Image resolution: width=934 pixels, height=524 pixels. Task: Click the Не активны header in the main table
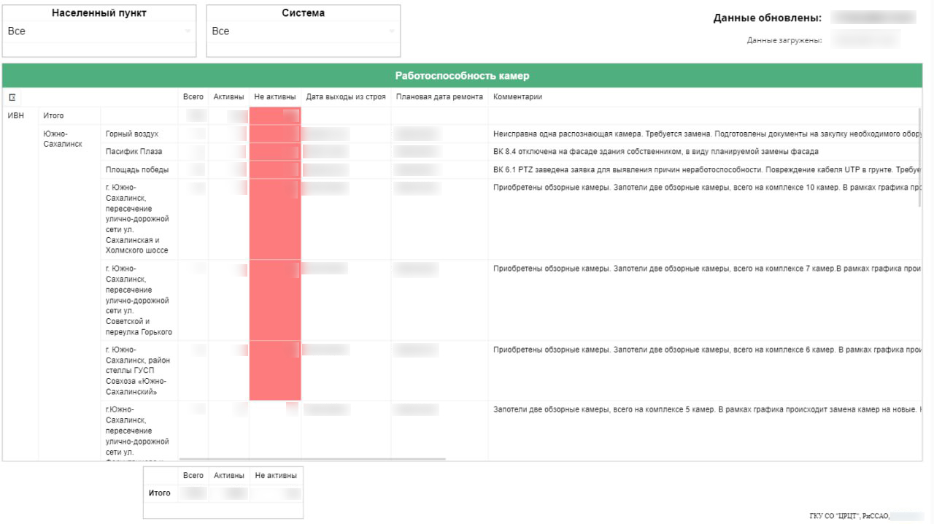coord(275,97)
